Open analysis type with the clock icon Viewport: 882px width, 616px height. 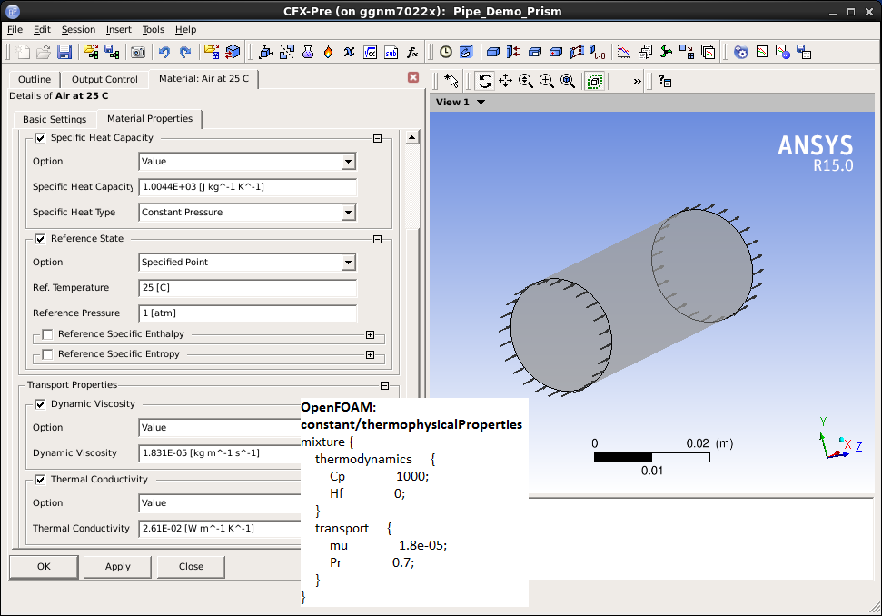click(x=445, y=53)
